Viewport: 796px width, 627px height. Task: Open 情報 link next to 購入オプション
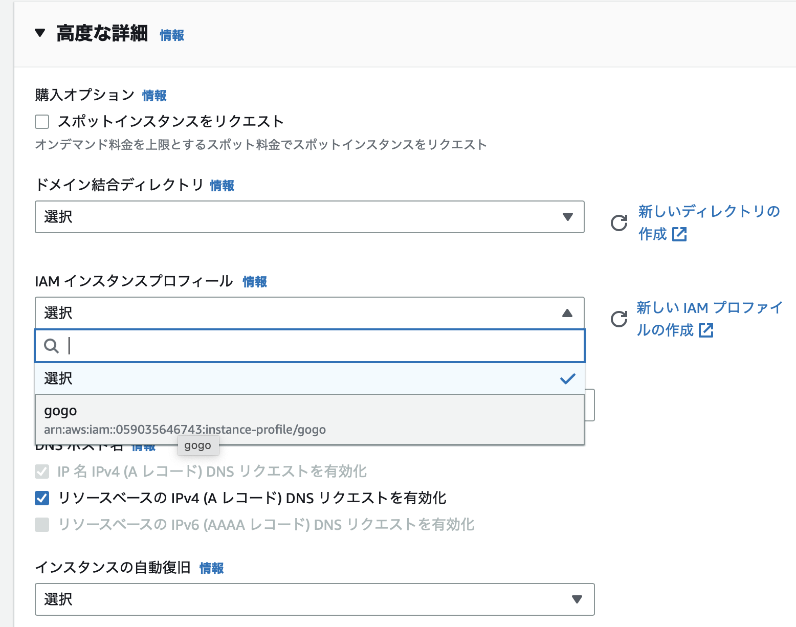[154, 96]
